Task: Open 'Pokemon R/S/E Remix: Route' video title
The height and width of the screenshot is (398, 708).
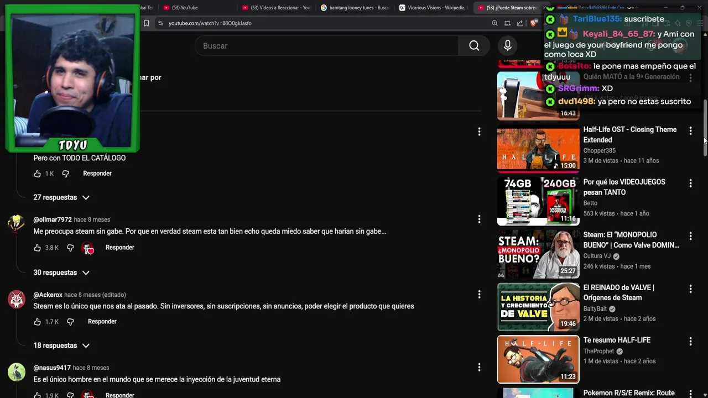Action: [x=629, y=393]
